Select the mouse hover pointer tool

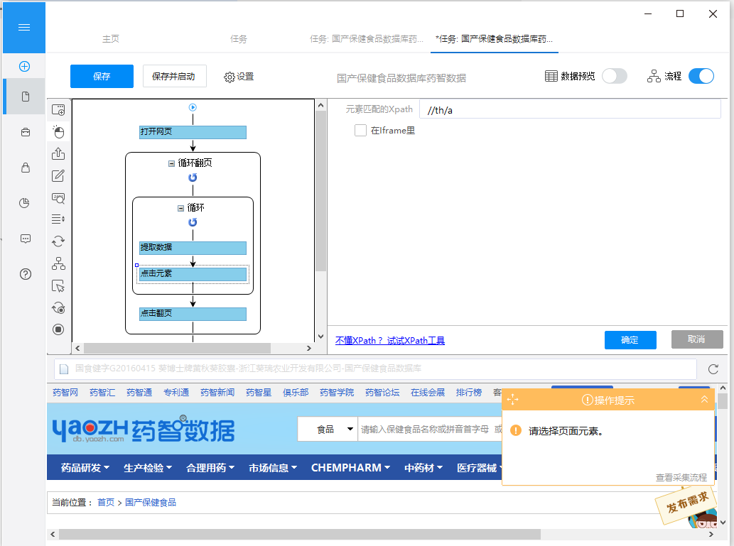[58, 286]
